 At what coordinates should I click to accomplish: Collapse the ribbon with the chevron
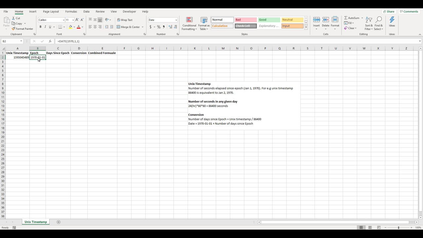click(420, 34)
